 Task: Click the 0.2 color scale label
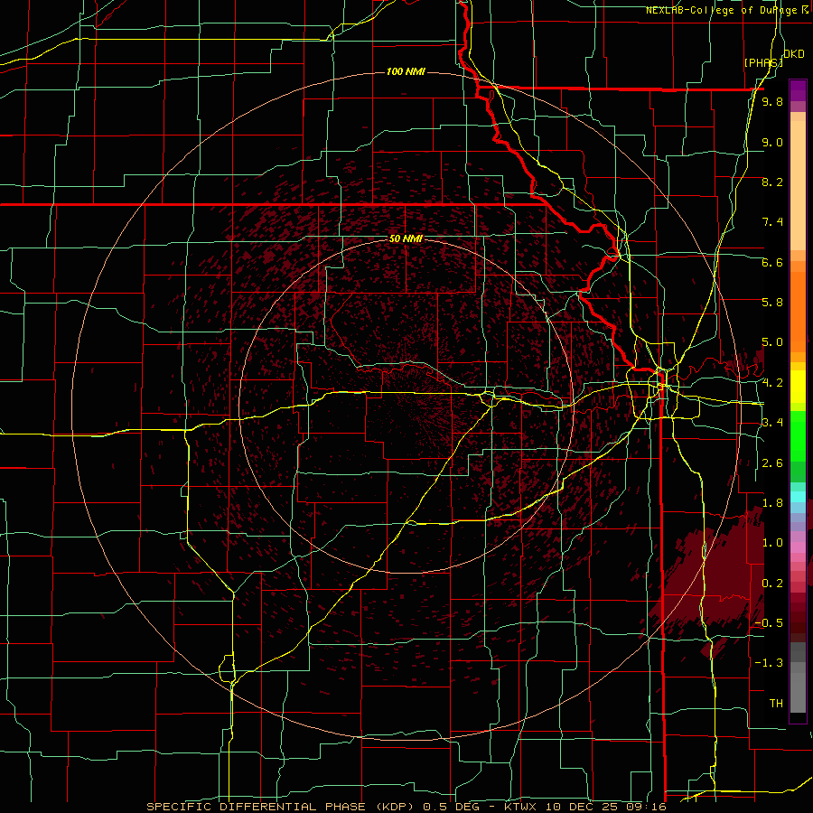click(772, 584)
